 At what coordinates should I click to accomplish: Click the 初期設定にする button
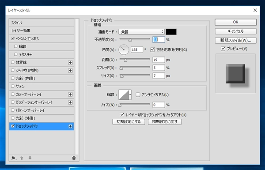(x=129, y=122)
